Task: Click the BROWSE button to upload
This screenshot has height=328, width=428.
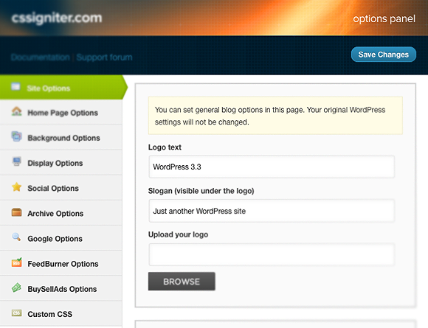Action: [182, 282]
